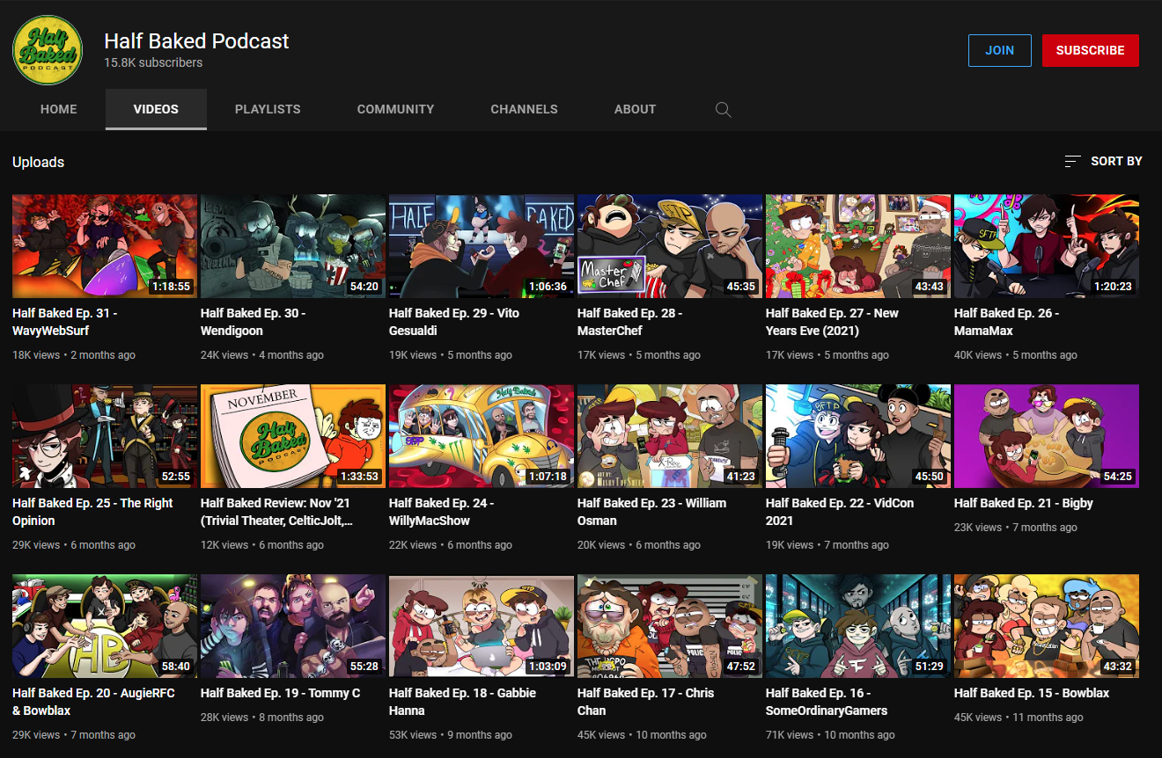Viewport: 1162px width, 758px height.
Task: Click '45K views • 11 months ago' text
Action: tap(1019, 718)
